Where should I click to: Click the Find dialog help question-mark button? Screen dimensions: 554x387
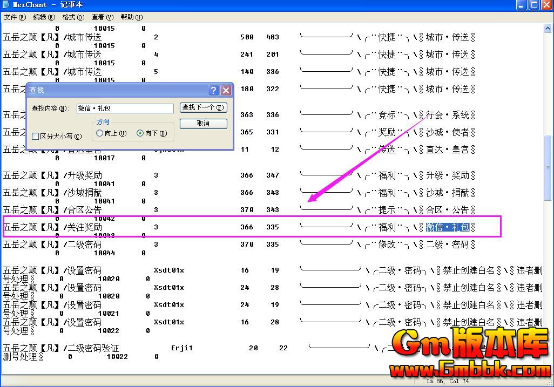coord(213,90)
